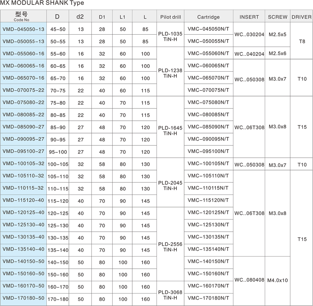Select code cell VMD-045050-13
This screenshot has width=313, height=306.
[x=23, y=29]
